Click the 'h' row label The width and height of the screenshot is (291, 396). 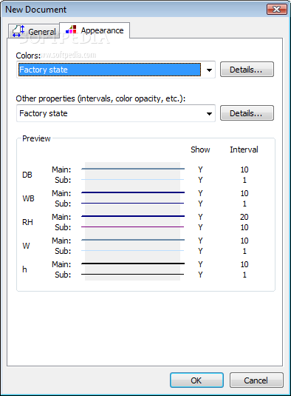24,269
